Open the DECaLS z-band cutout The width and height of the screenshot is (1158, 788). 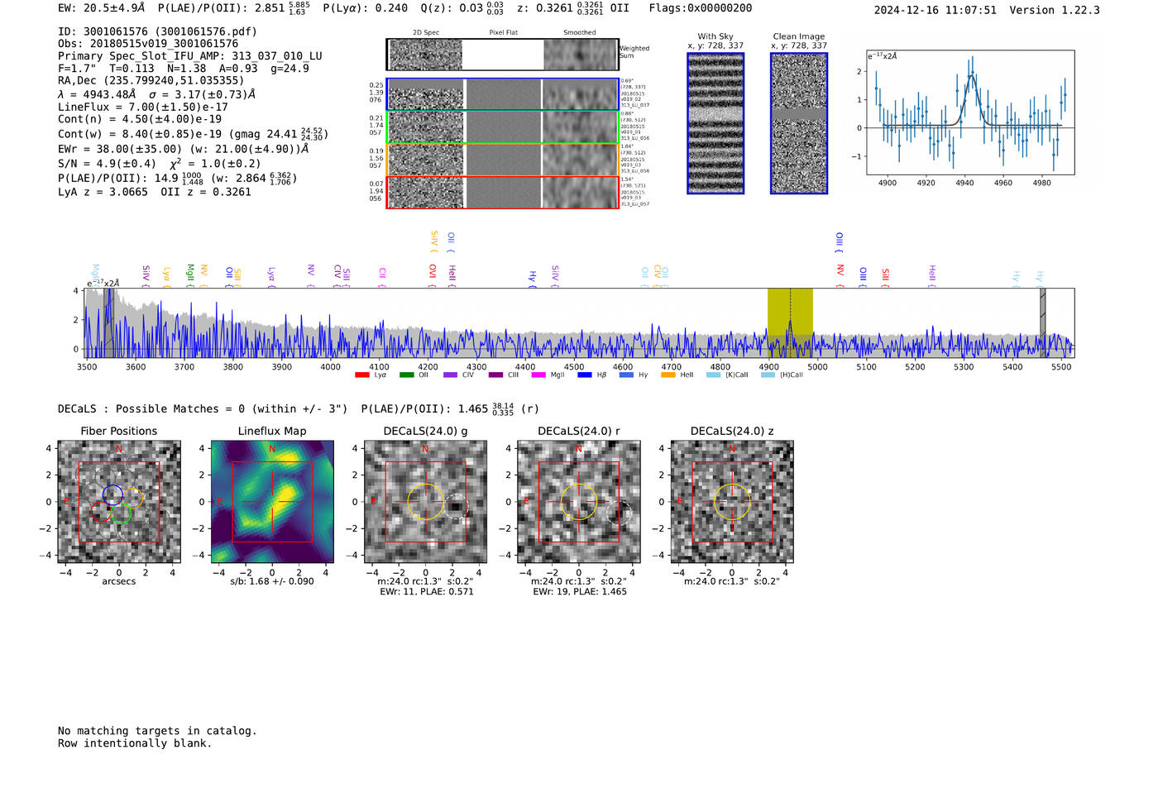click(732, 501)
